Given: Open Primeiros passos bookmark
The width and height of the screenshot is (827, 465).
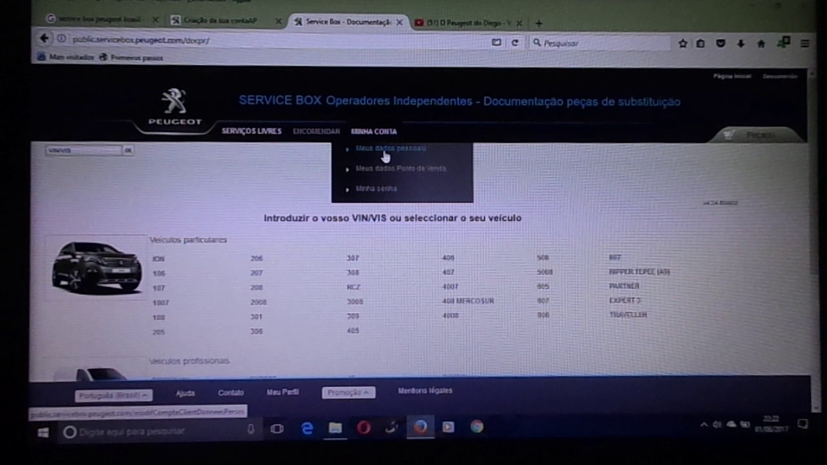Looking at the screenshot, I should click(131, 57).
